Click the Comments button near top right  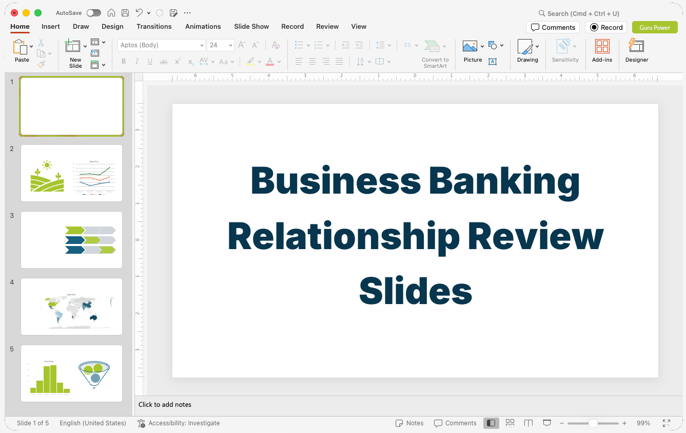pyautogui.click(x=553, y=27)
